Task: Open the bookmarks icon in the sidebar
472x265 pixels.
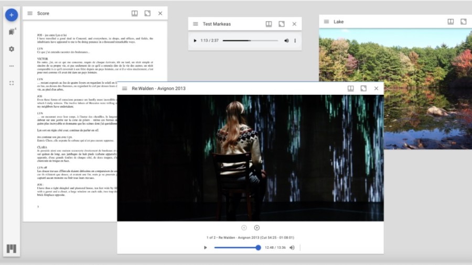Action: [12, 32]
